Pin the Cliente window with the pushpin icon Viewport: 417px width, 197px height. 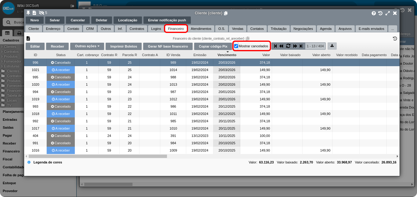point(28,13)
